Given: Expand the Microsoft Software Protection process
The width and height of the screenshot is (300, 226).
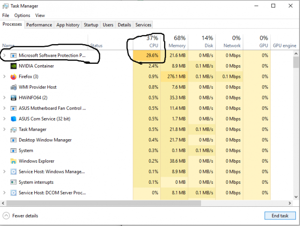Looking at the screenshot, I should [4, 55].
